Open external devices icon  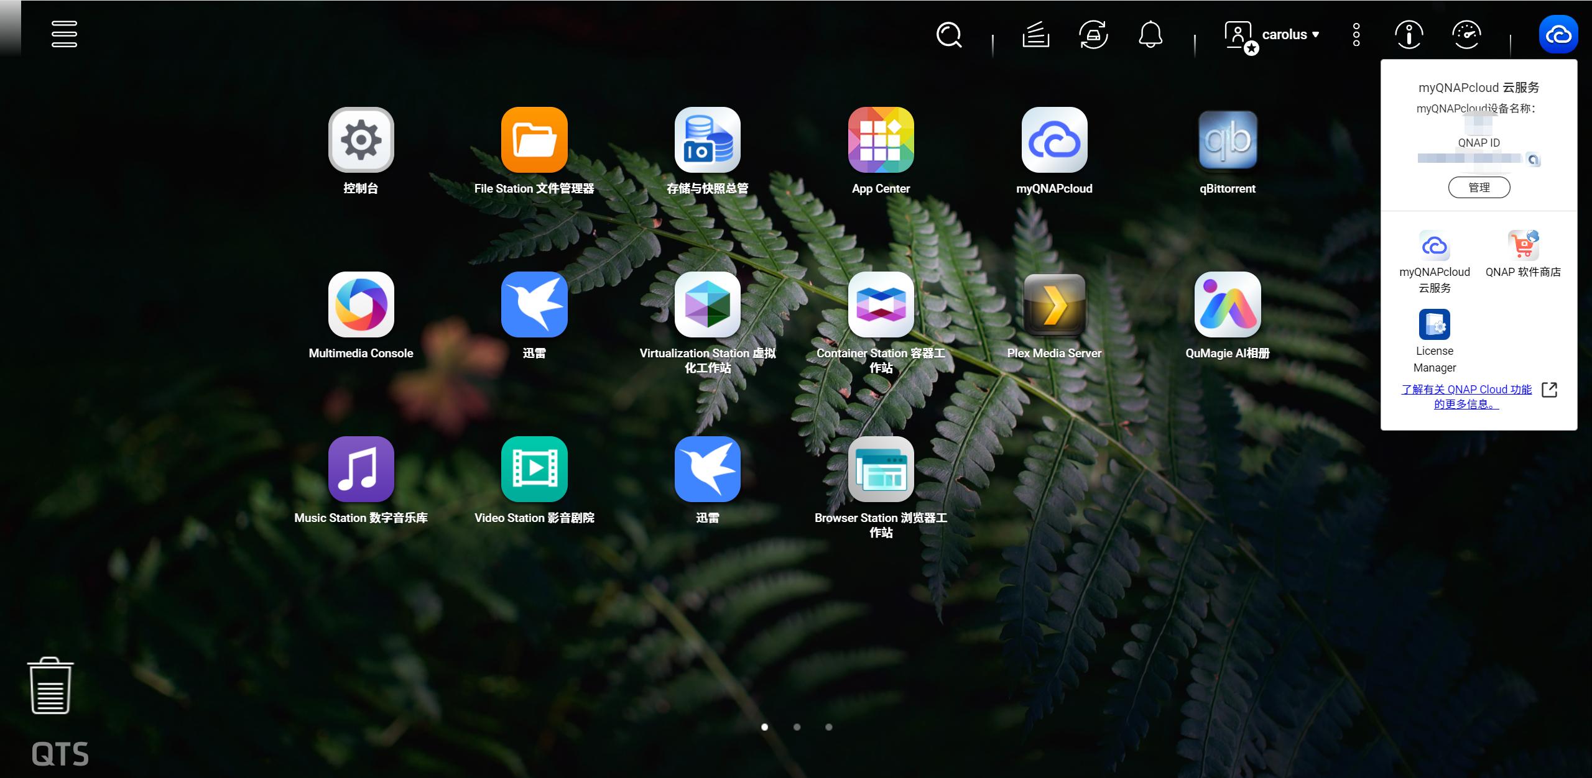point(1093,34)
